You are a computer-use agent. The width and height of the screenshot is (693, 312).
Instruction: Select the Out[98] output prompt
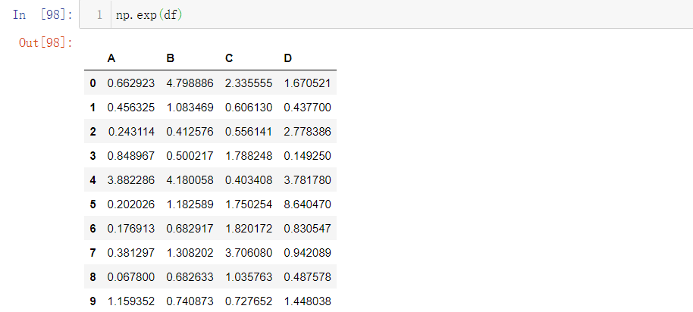pos(46,43)
